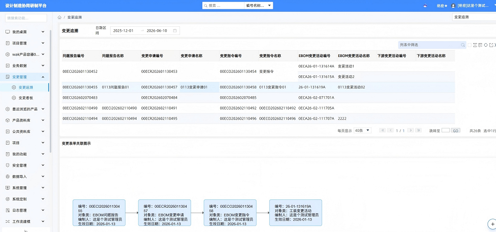
Task: Click the 00ECI202601130455 problem report node
Action: point(99,213)
